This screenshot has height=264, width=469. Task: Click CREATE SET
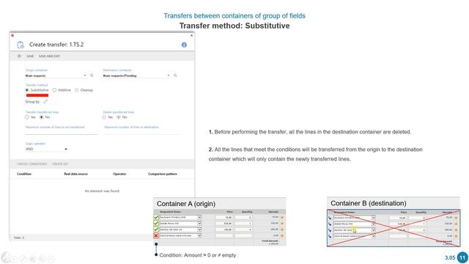(60, 164)
